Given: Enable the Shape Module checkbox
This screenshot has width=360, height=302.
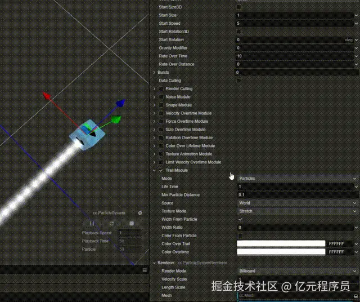Looking at the screenshot, I should [161, 105].
